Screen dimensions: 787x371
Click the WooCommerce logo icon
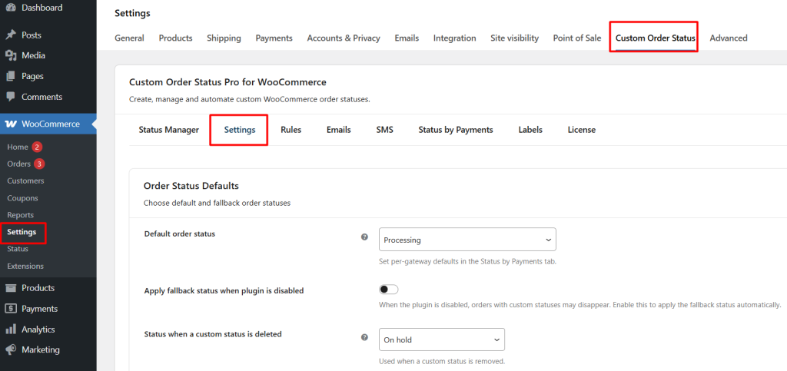(x=11, y=124)
